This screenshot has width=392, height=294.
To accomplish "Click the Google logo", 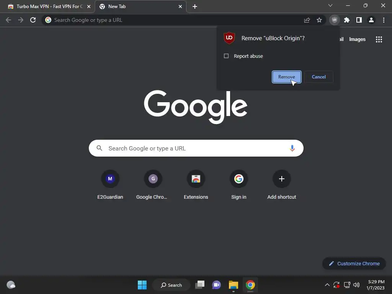I will pyautogui.click(x=196, y=107).
